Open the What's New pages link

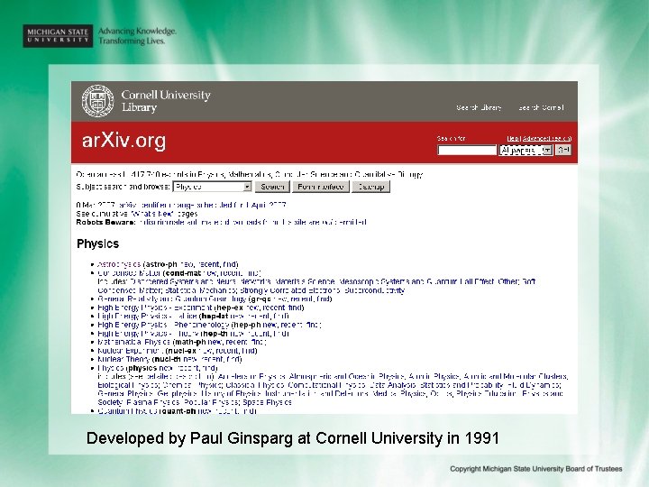coord(152,214)
